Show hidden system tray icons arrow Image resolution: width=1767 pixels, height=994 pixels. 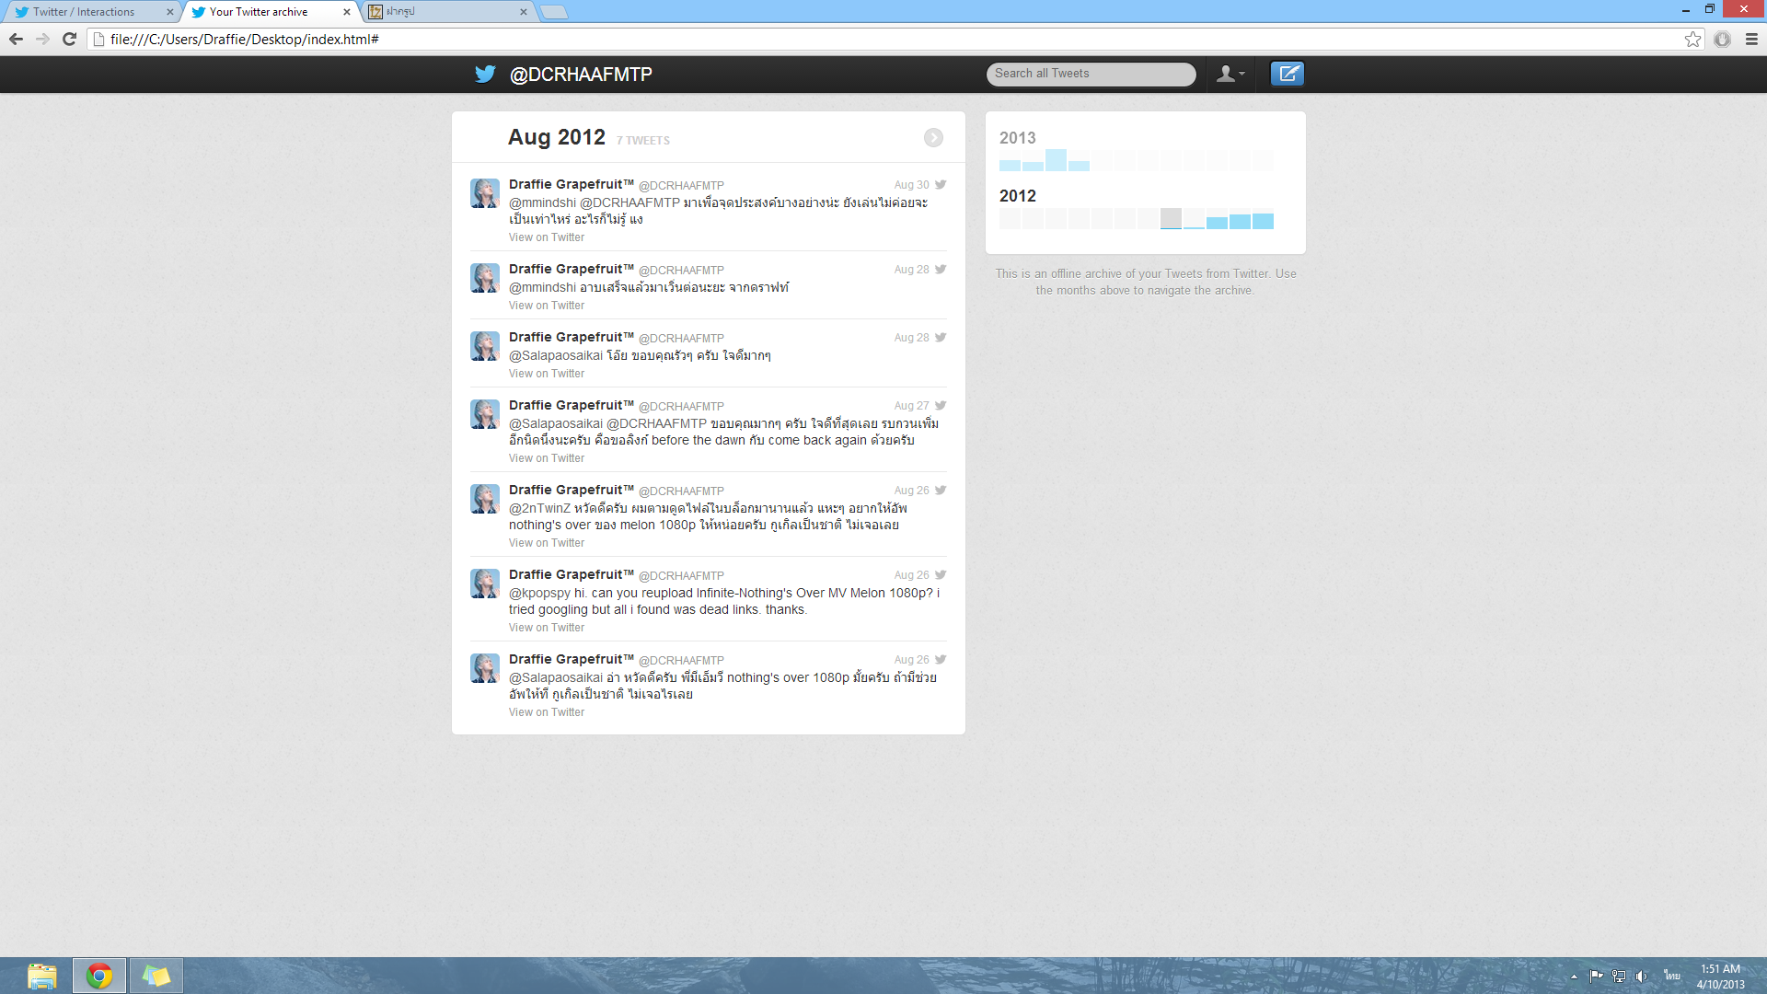click(1574, 976)
